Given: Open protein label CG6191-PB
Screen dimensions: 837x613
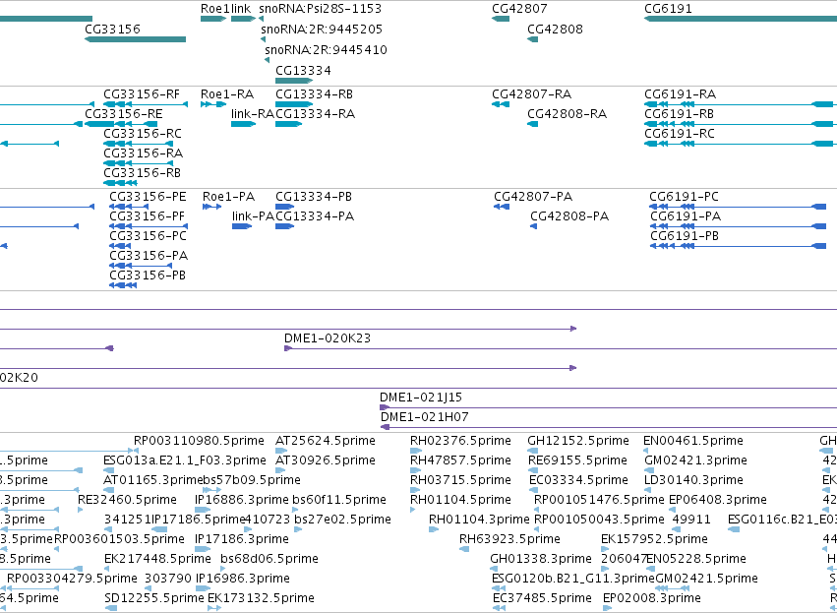Looking at the screenshot, I should pyautogui.click(x=685, y=236).
